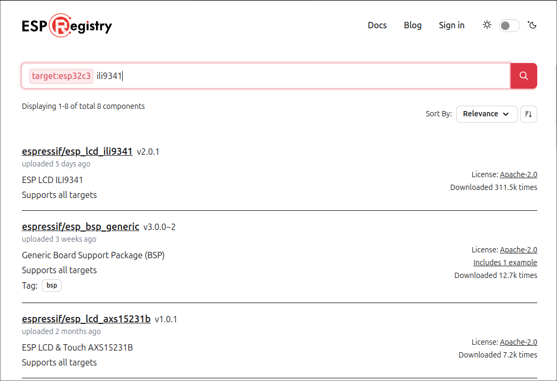Screen dimensions: 557x381
Task: Open the espressif/esp_lcd_axs15231b component page
Action: click(x=86, y=319)
